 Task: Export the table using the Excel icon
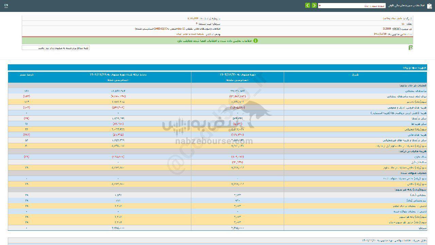pyautogui.click(x=411, y=48)
